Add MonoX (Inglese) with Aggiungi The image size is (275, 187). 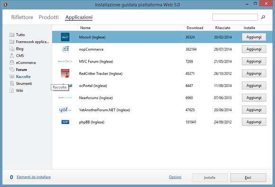coord(254,37)
